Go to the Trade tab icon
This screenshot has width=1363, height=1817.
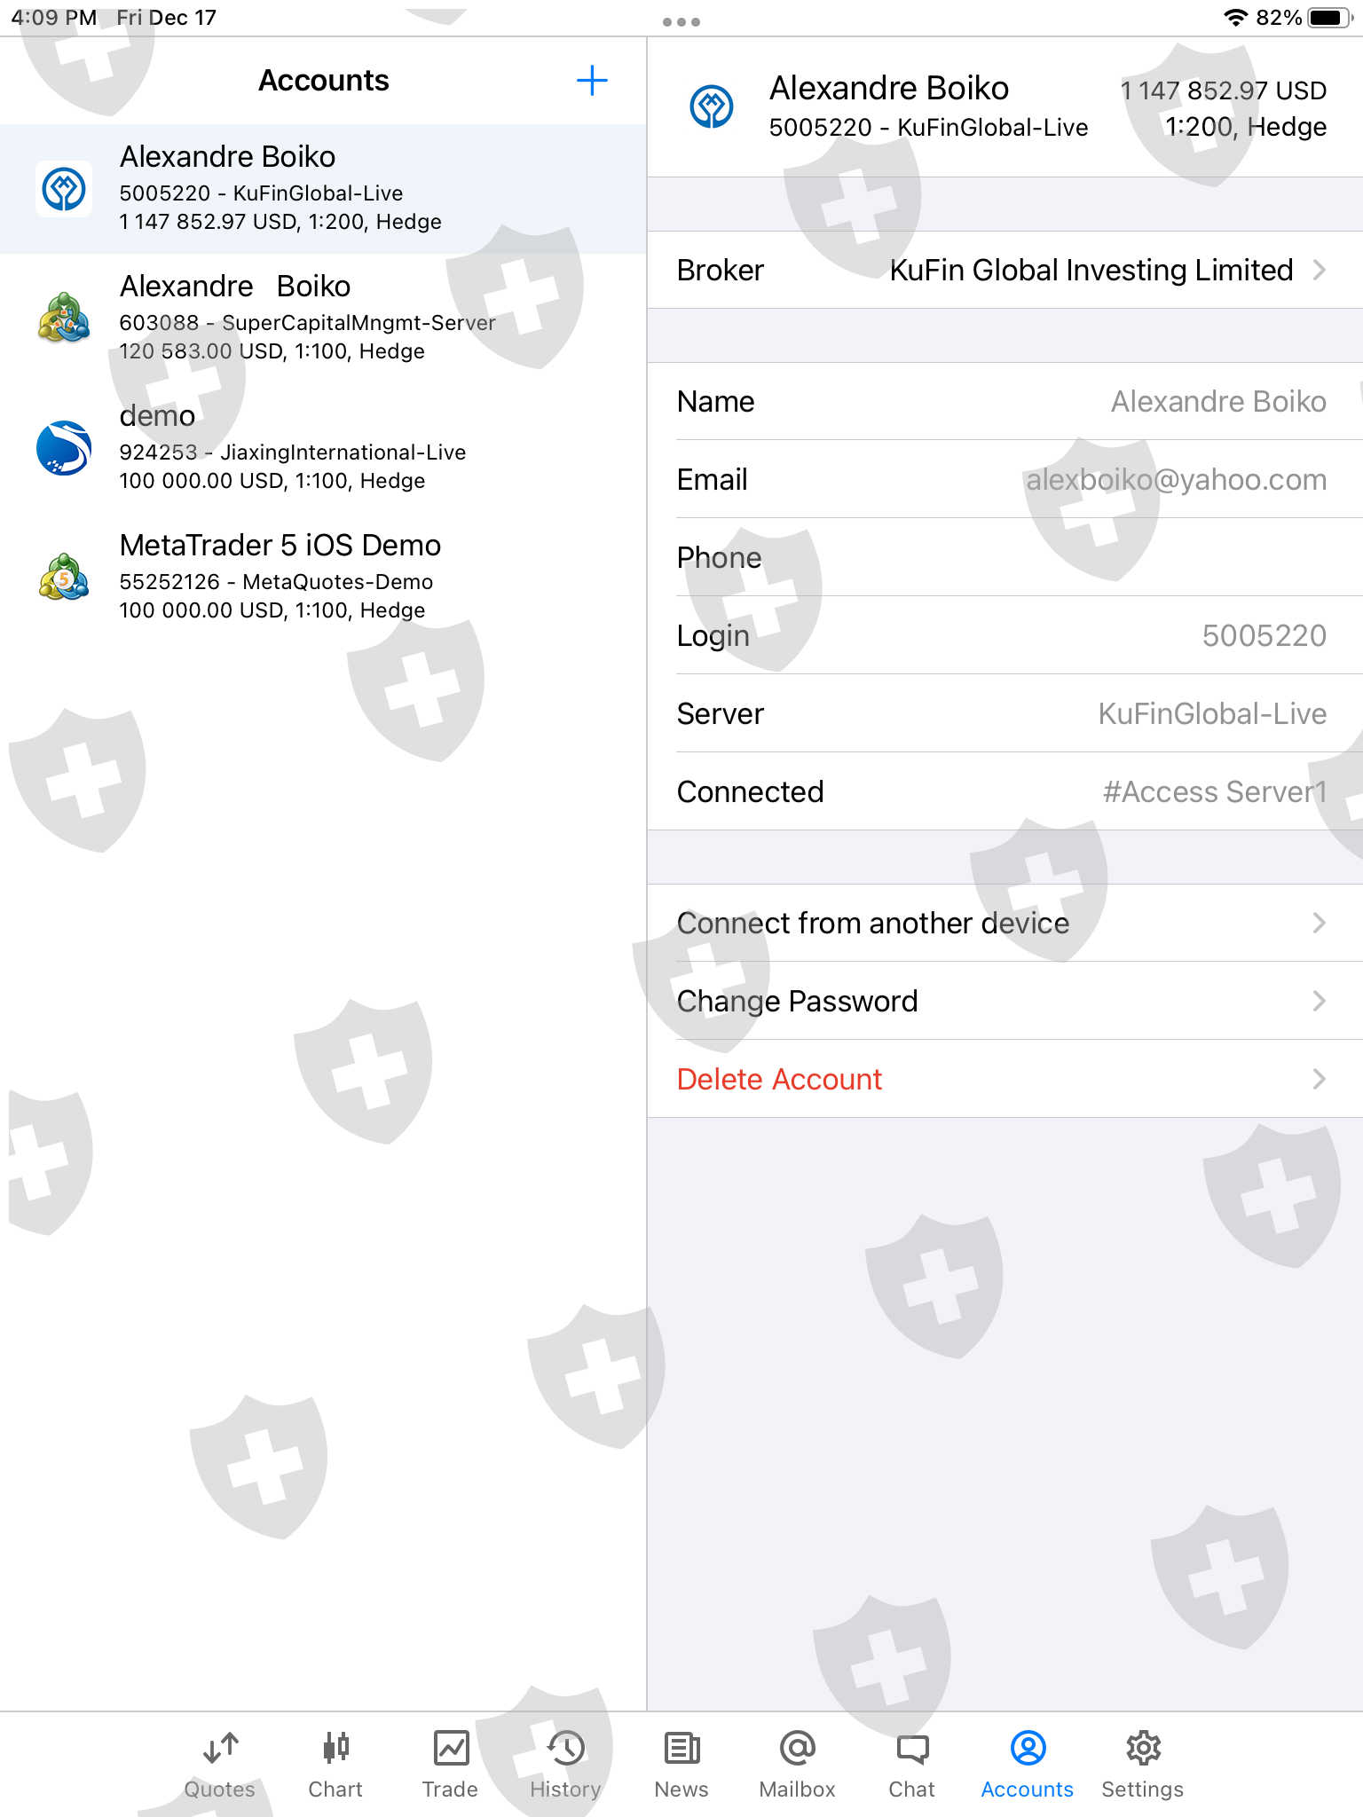point(451,1749)
